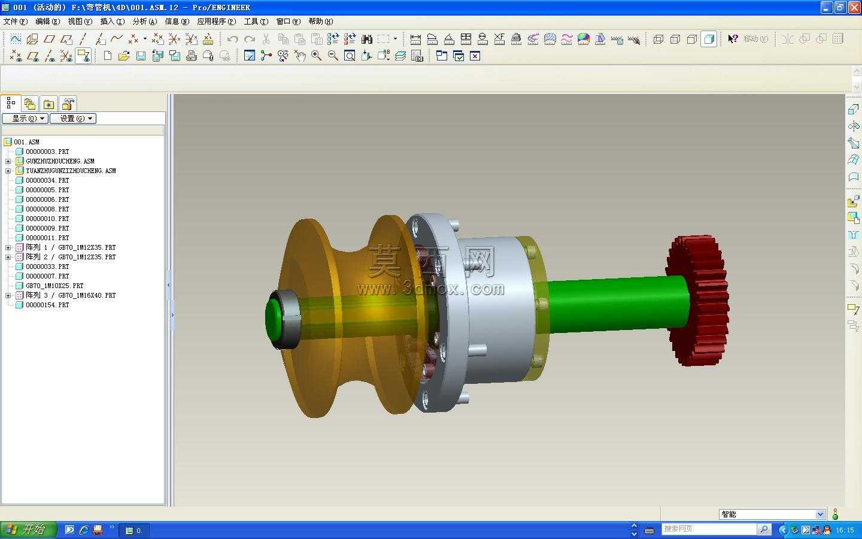862x539 pixels.
Task: Click the Windows 开始 Start button
Action: (29, 529)
